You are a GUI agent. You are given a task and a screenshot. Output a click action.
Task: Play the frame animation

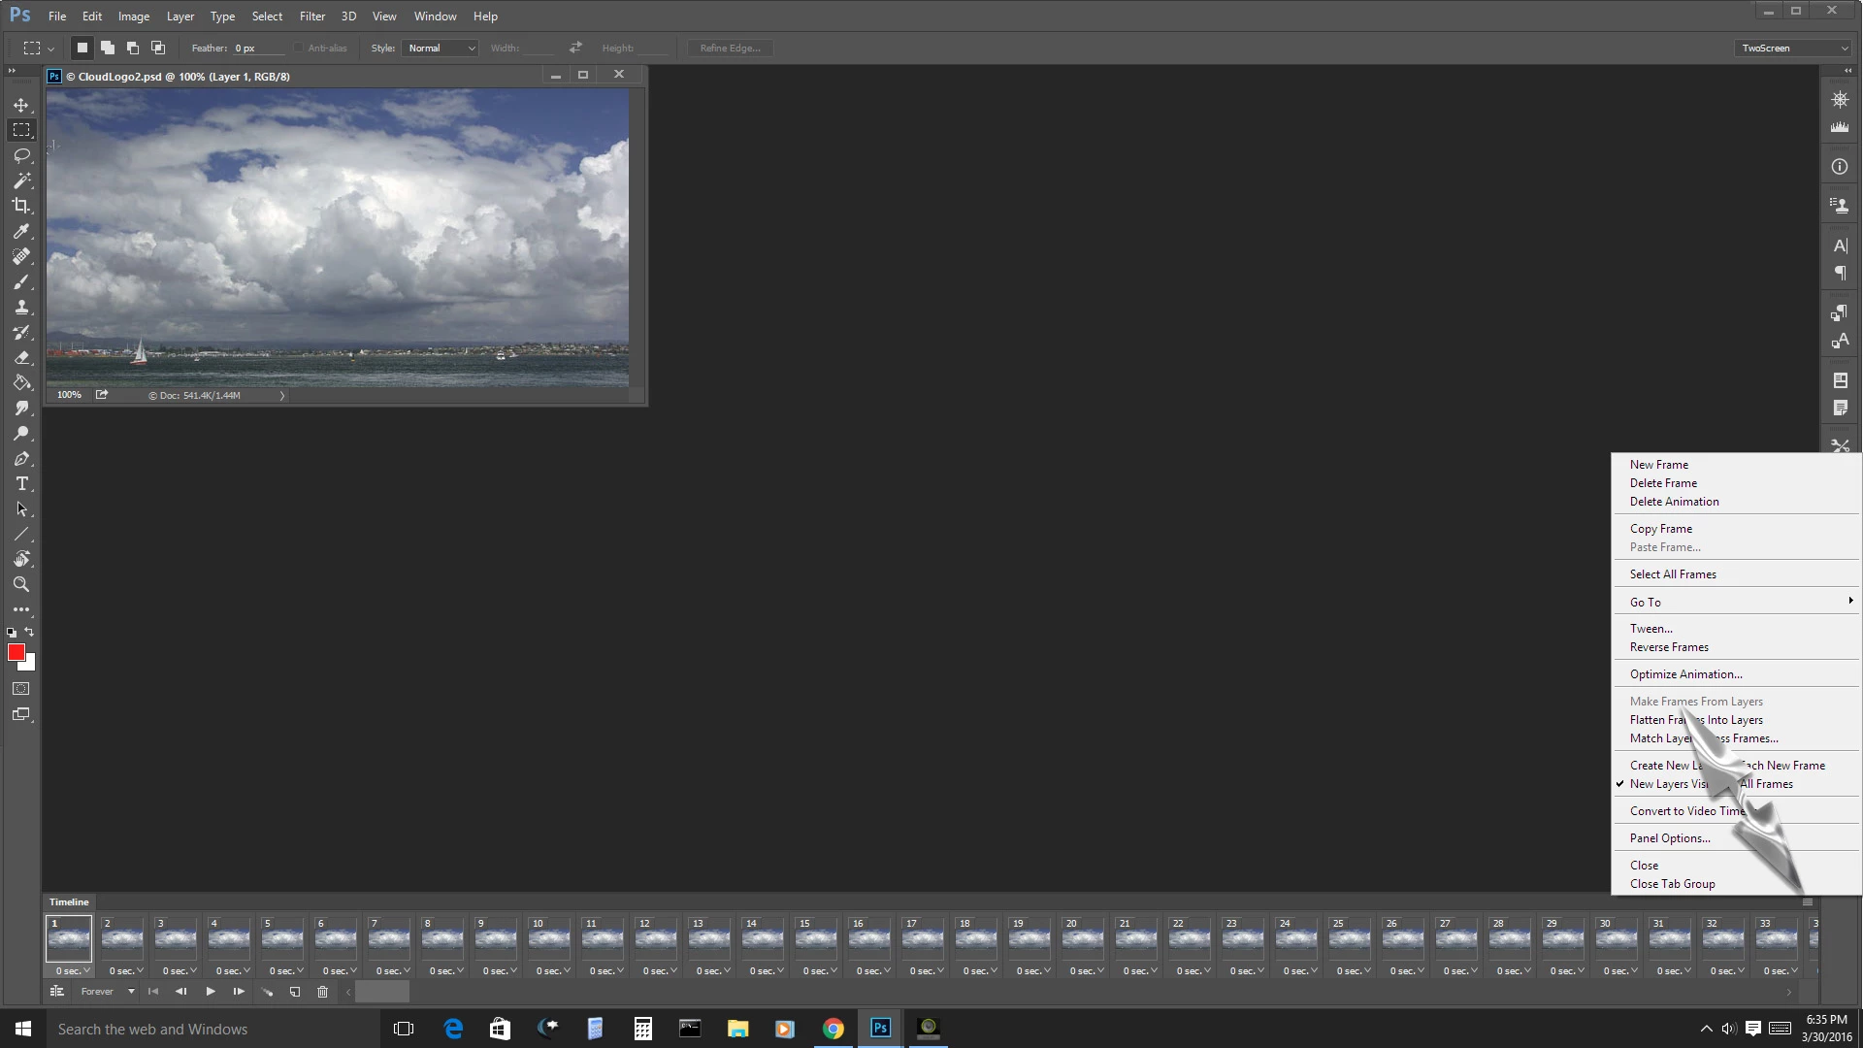coord(211,992)
